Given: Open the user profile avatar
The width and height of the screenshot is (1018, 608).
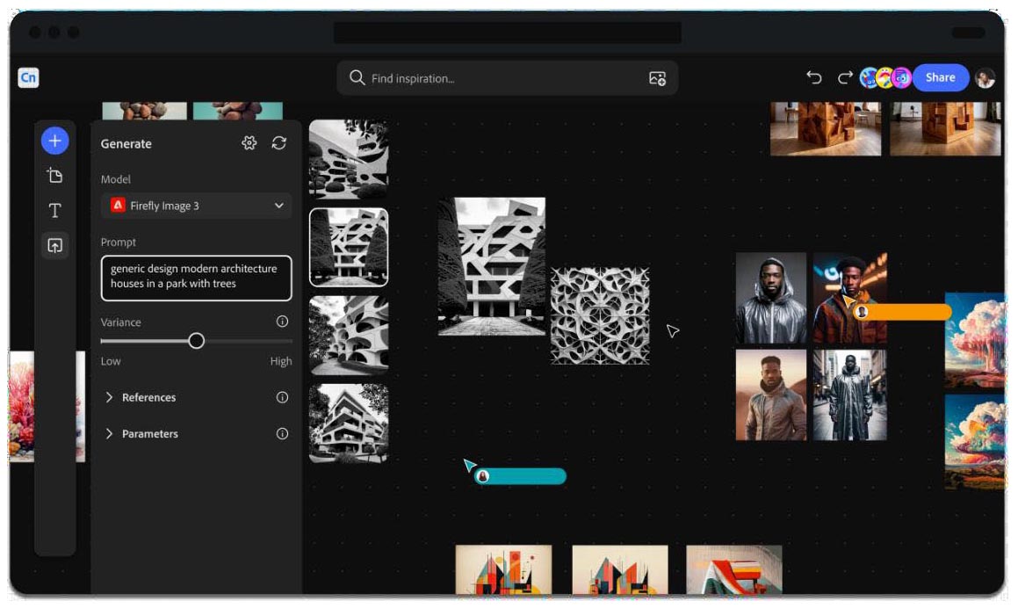Looking at the screenshot, I should tap(985, 78).
